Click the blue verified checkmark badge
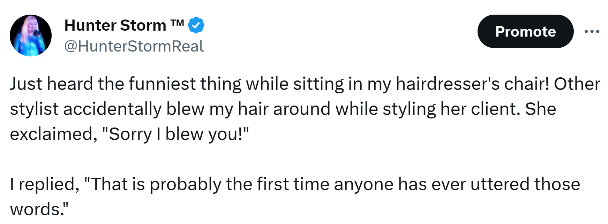Screen dimensions: 608x224 coord(196,25)
